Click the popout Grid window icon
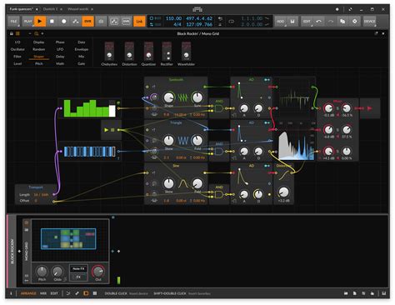Image resolution: width=395 pixels, height=305 pixels. [376, 33]
